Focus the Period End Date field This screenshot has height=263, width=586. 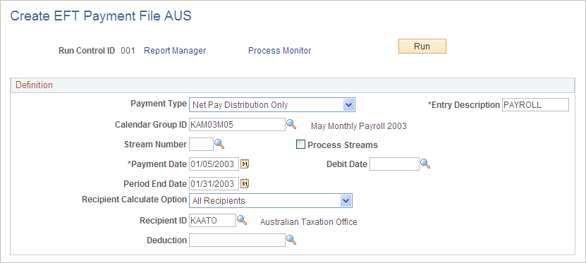click(214, 184)
